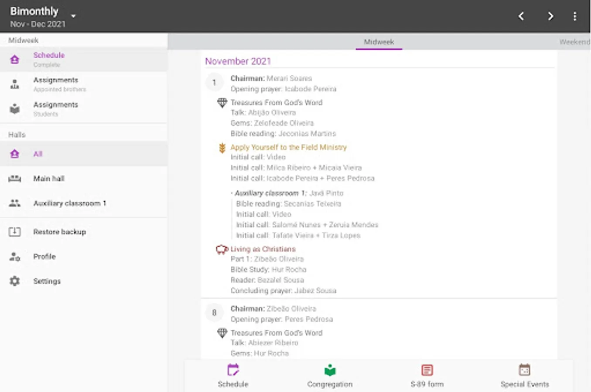Viewport: 591px width, 392px height.
Task: Click the All halls house icon
Action: coord(15,154)
